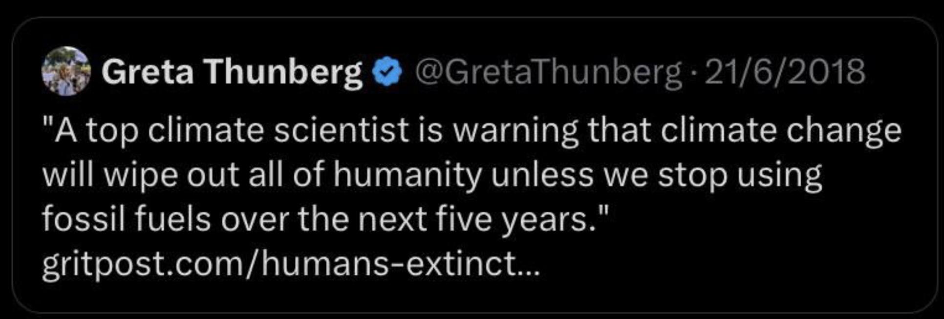Click the blue verified checkmark badge
Screen dimensions: 944x319
click(387, 71)
